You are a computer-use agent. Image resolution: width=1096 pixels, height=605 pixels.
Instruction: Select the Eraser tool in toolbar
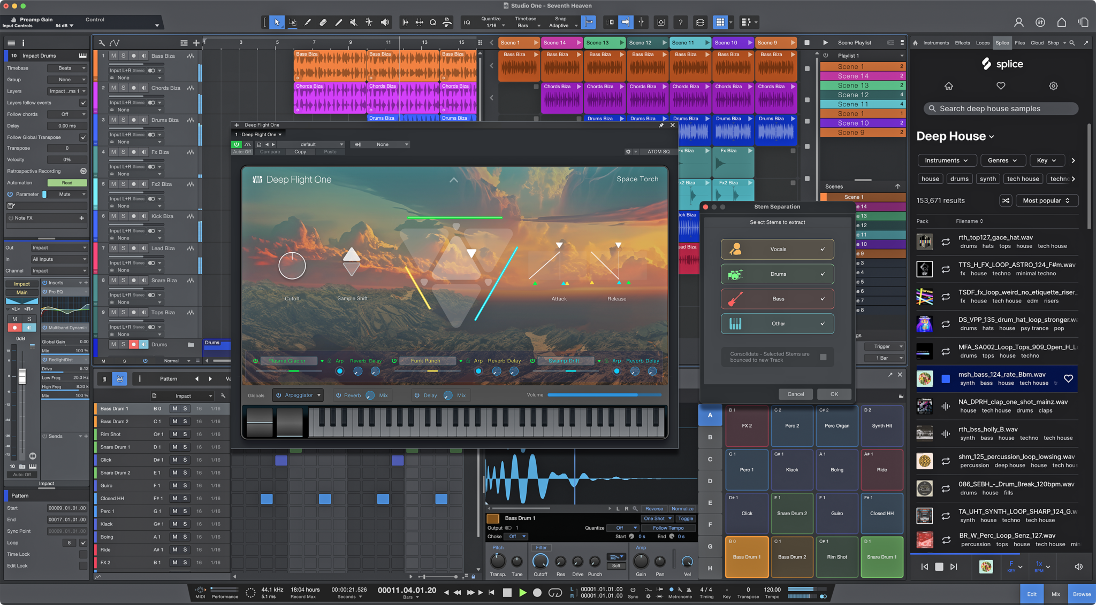click(323, 22)
